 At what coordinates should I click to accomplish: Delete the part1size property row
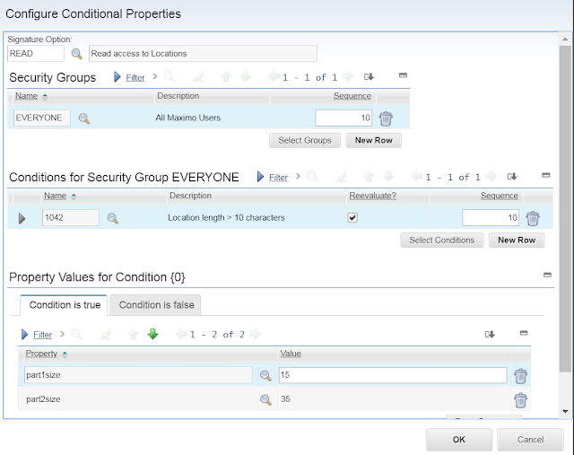pyautogui.click(x=520, y=376)
